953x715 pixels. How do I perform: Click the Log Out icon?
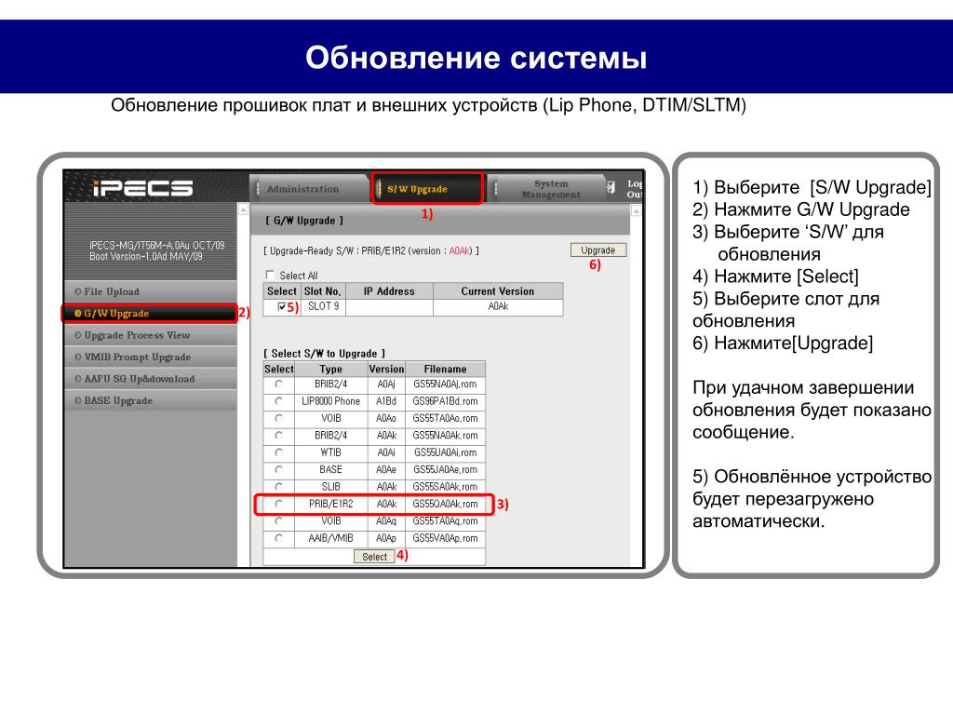click(x=611, y=188)
